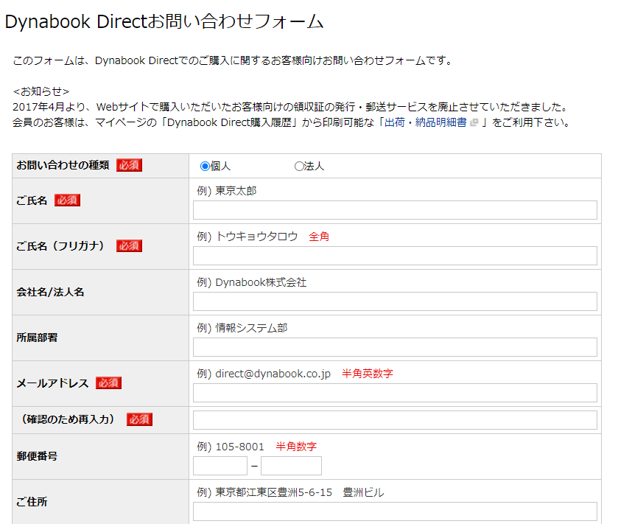Click the Dynabook Directお問い合わせフォーム heading
Screen dimensions: 618x524
pyautogui.click(x=164, y=21)
